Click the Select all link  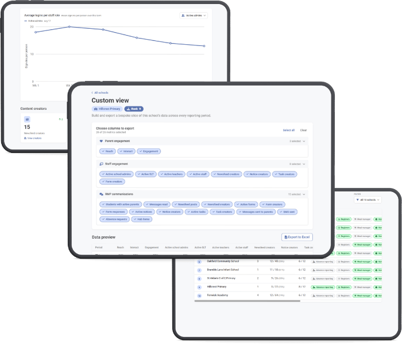point(289,131)
